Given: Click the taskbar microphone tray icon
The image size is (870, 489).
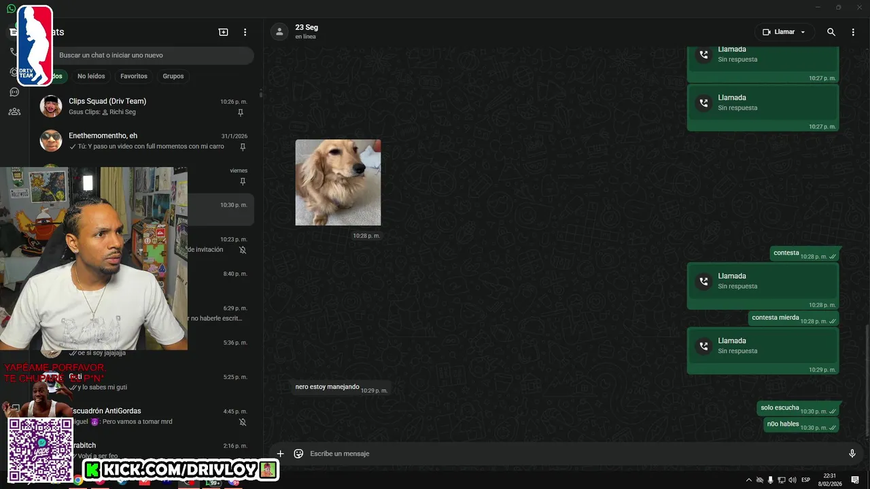Looking at the screenshot, I should tap(770, 480).
